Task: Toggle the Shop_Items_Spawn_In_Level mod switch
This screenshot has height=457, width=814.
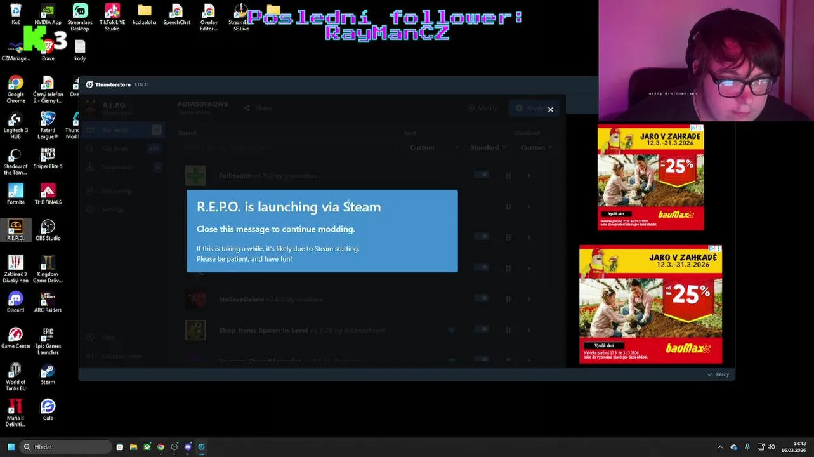Action: [482, 329]
